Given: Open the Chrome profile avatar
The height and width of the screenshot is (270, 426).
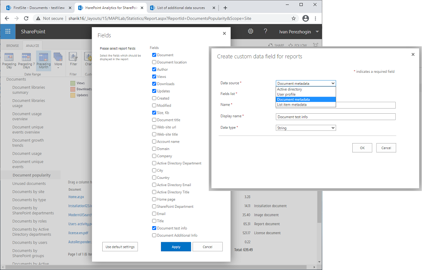Looking at the screenshot, I should (x=305, y=18).
